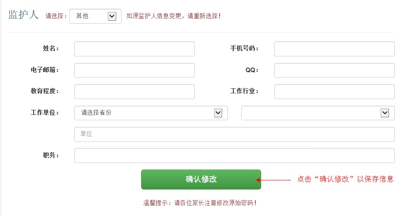Focus the 工作行业 industry input field
Image resolution: width=401 pixels, height=216 pixels.
point(334,92)
